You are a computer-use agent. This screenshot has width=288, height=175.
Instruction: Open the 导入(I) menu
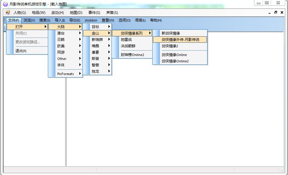click(x=60, y=20)
